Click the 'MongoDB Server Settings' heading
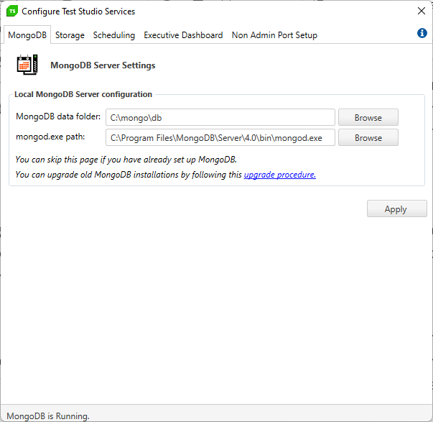433x422 pixels. point(103,65)
